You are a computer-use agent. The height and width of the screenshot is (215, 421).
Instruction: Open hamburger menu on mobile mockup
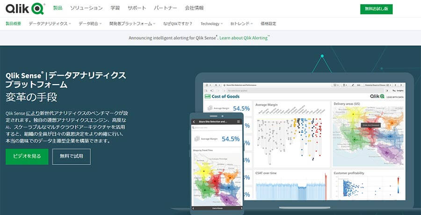click(x=239, y=122)
